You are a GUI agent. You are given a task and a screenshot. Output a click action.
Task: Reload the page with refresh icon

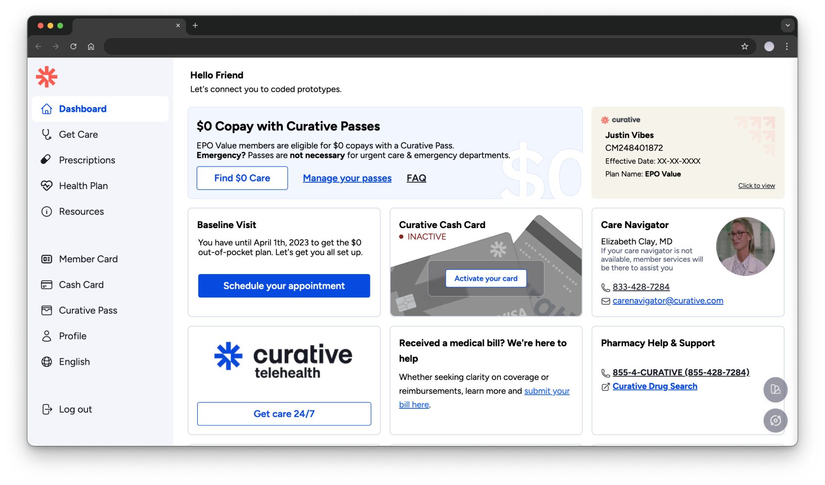(73, 46)
